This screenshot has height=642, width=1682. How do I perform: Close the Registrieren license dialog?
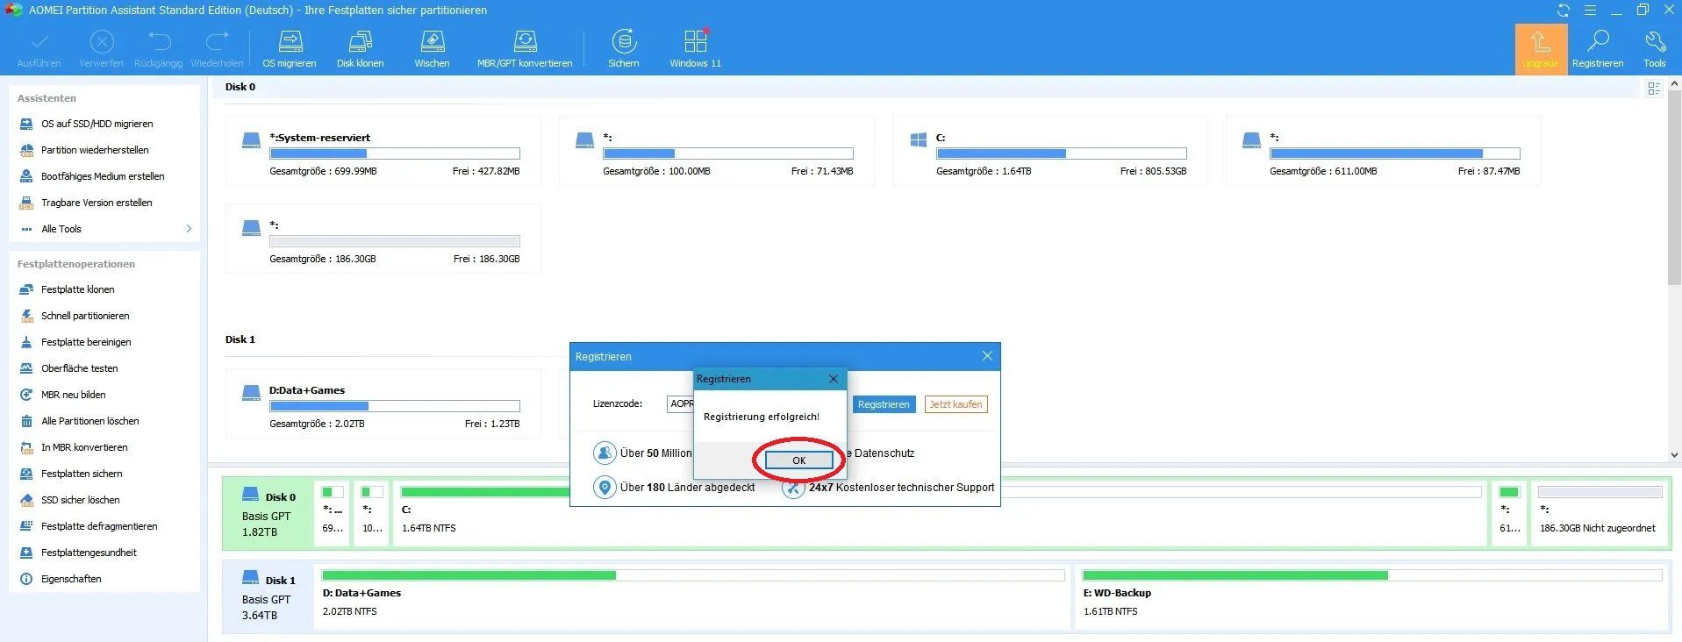987,356
